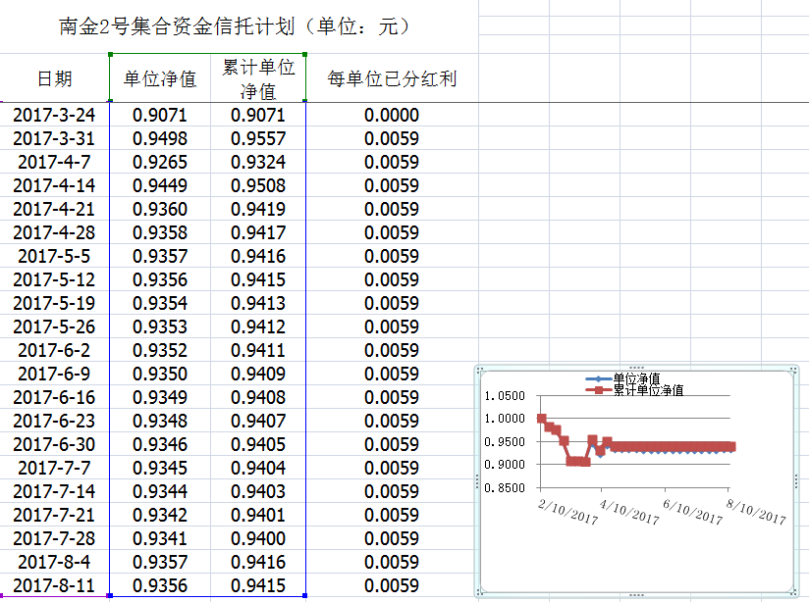Click the 累计单位净值 legend marker in chart
The image size is (809, 602).
click(x=598, y=390)
